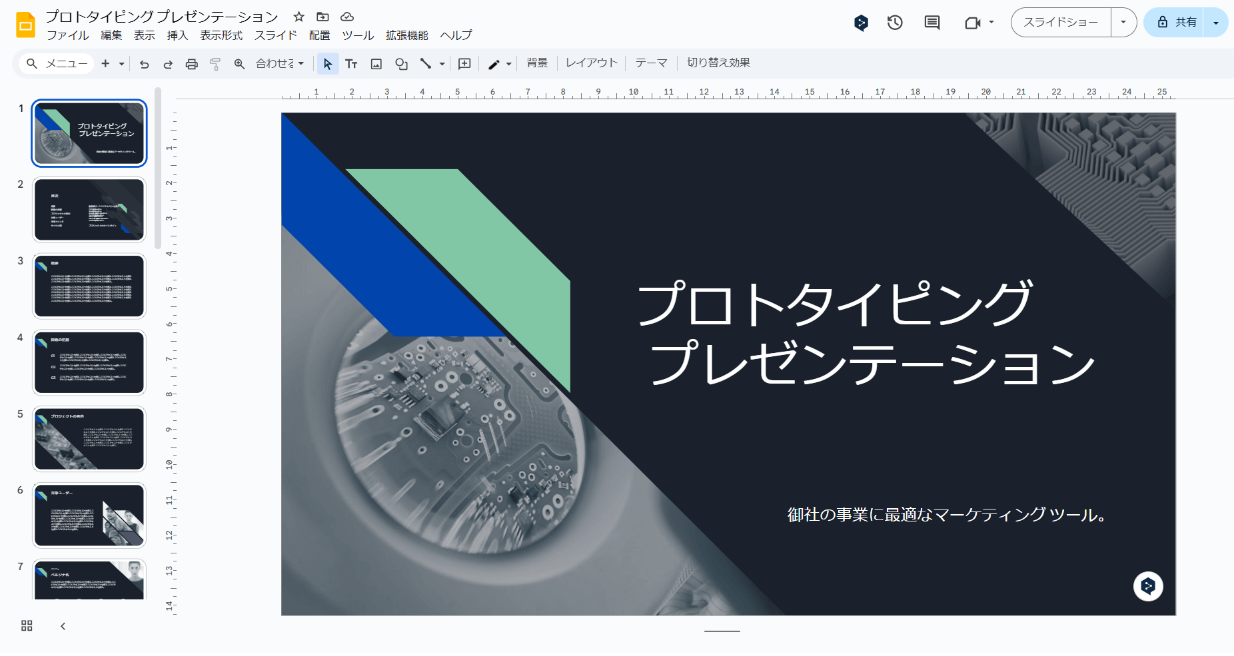
Task: Click the 共有 share button
Action: tap(1176, 23)
